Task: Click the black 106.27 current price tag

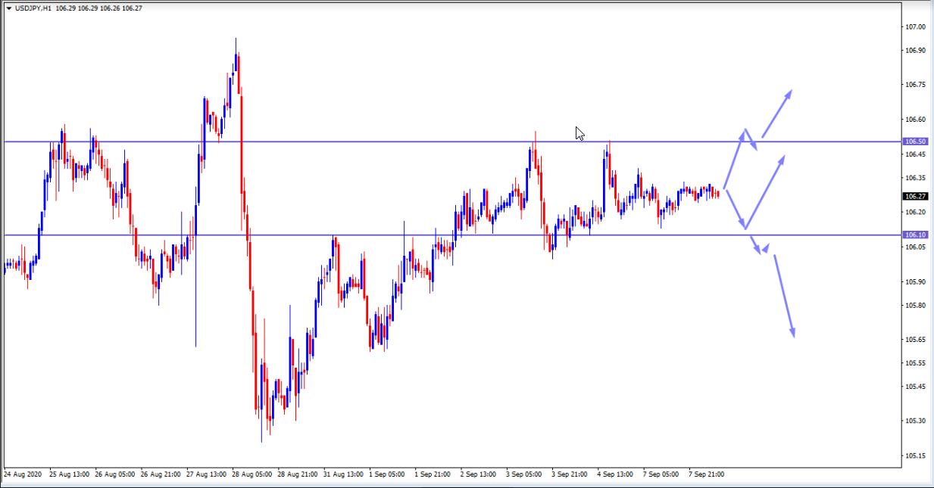Action: pos(915,196)
